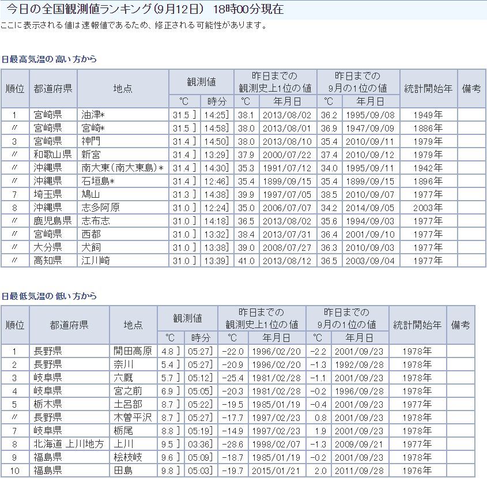
Task: Select the 桧枝岐 station entry
Action: click(128, 457)
